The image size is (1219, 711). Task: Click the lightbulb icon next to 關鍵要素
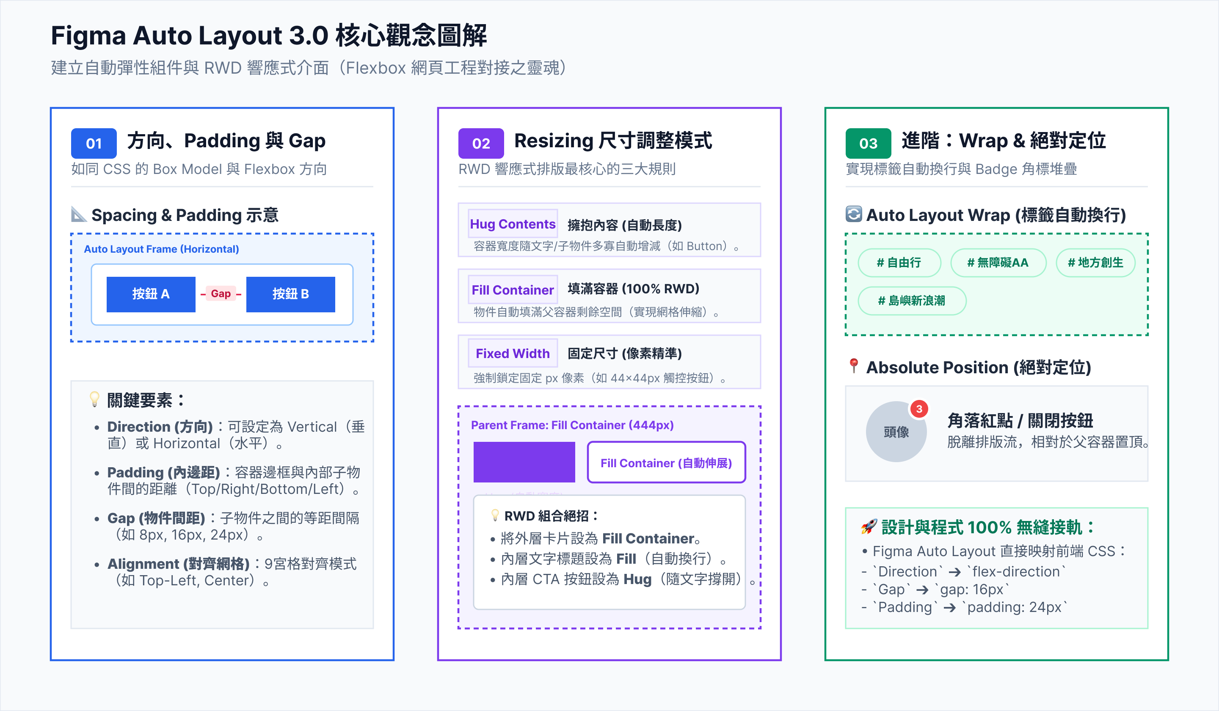[95, 400]
